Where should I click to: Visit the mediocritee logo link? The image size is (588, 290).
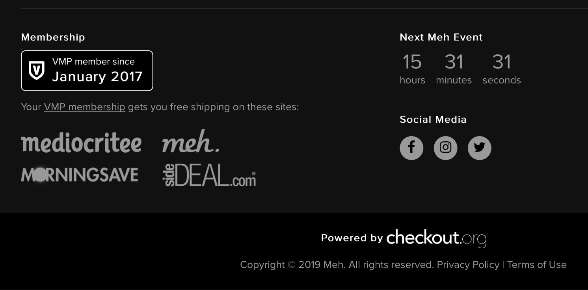point(81,142)
